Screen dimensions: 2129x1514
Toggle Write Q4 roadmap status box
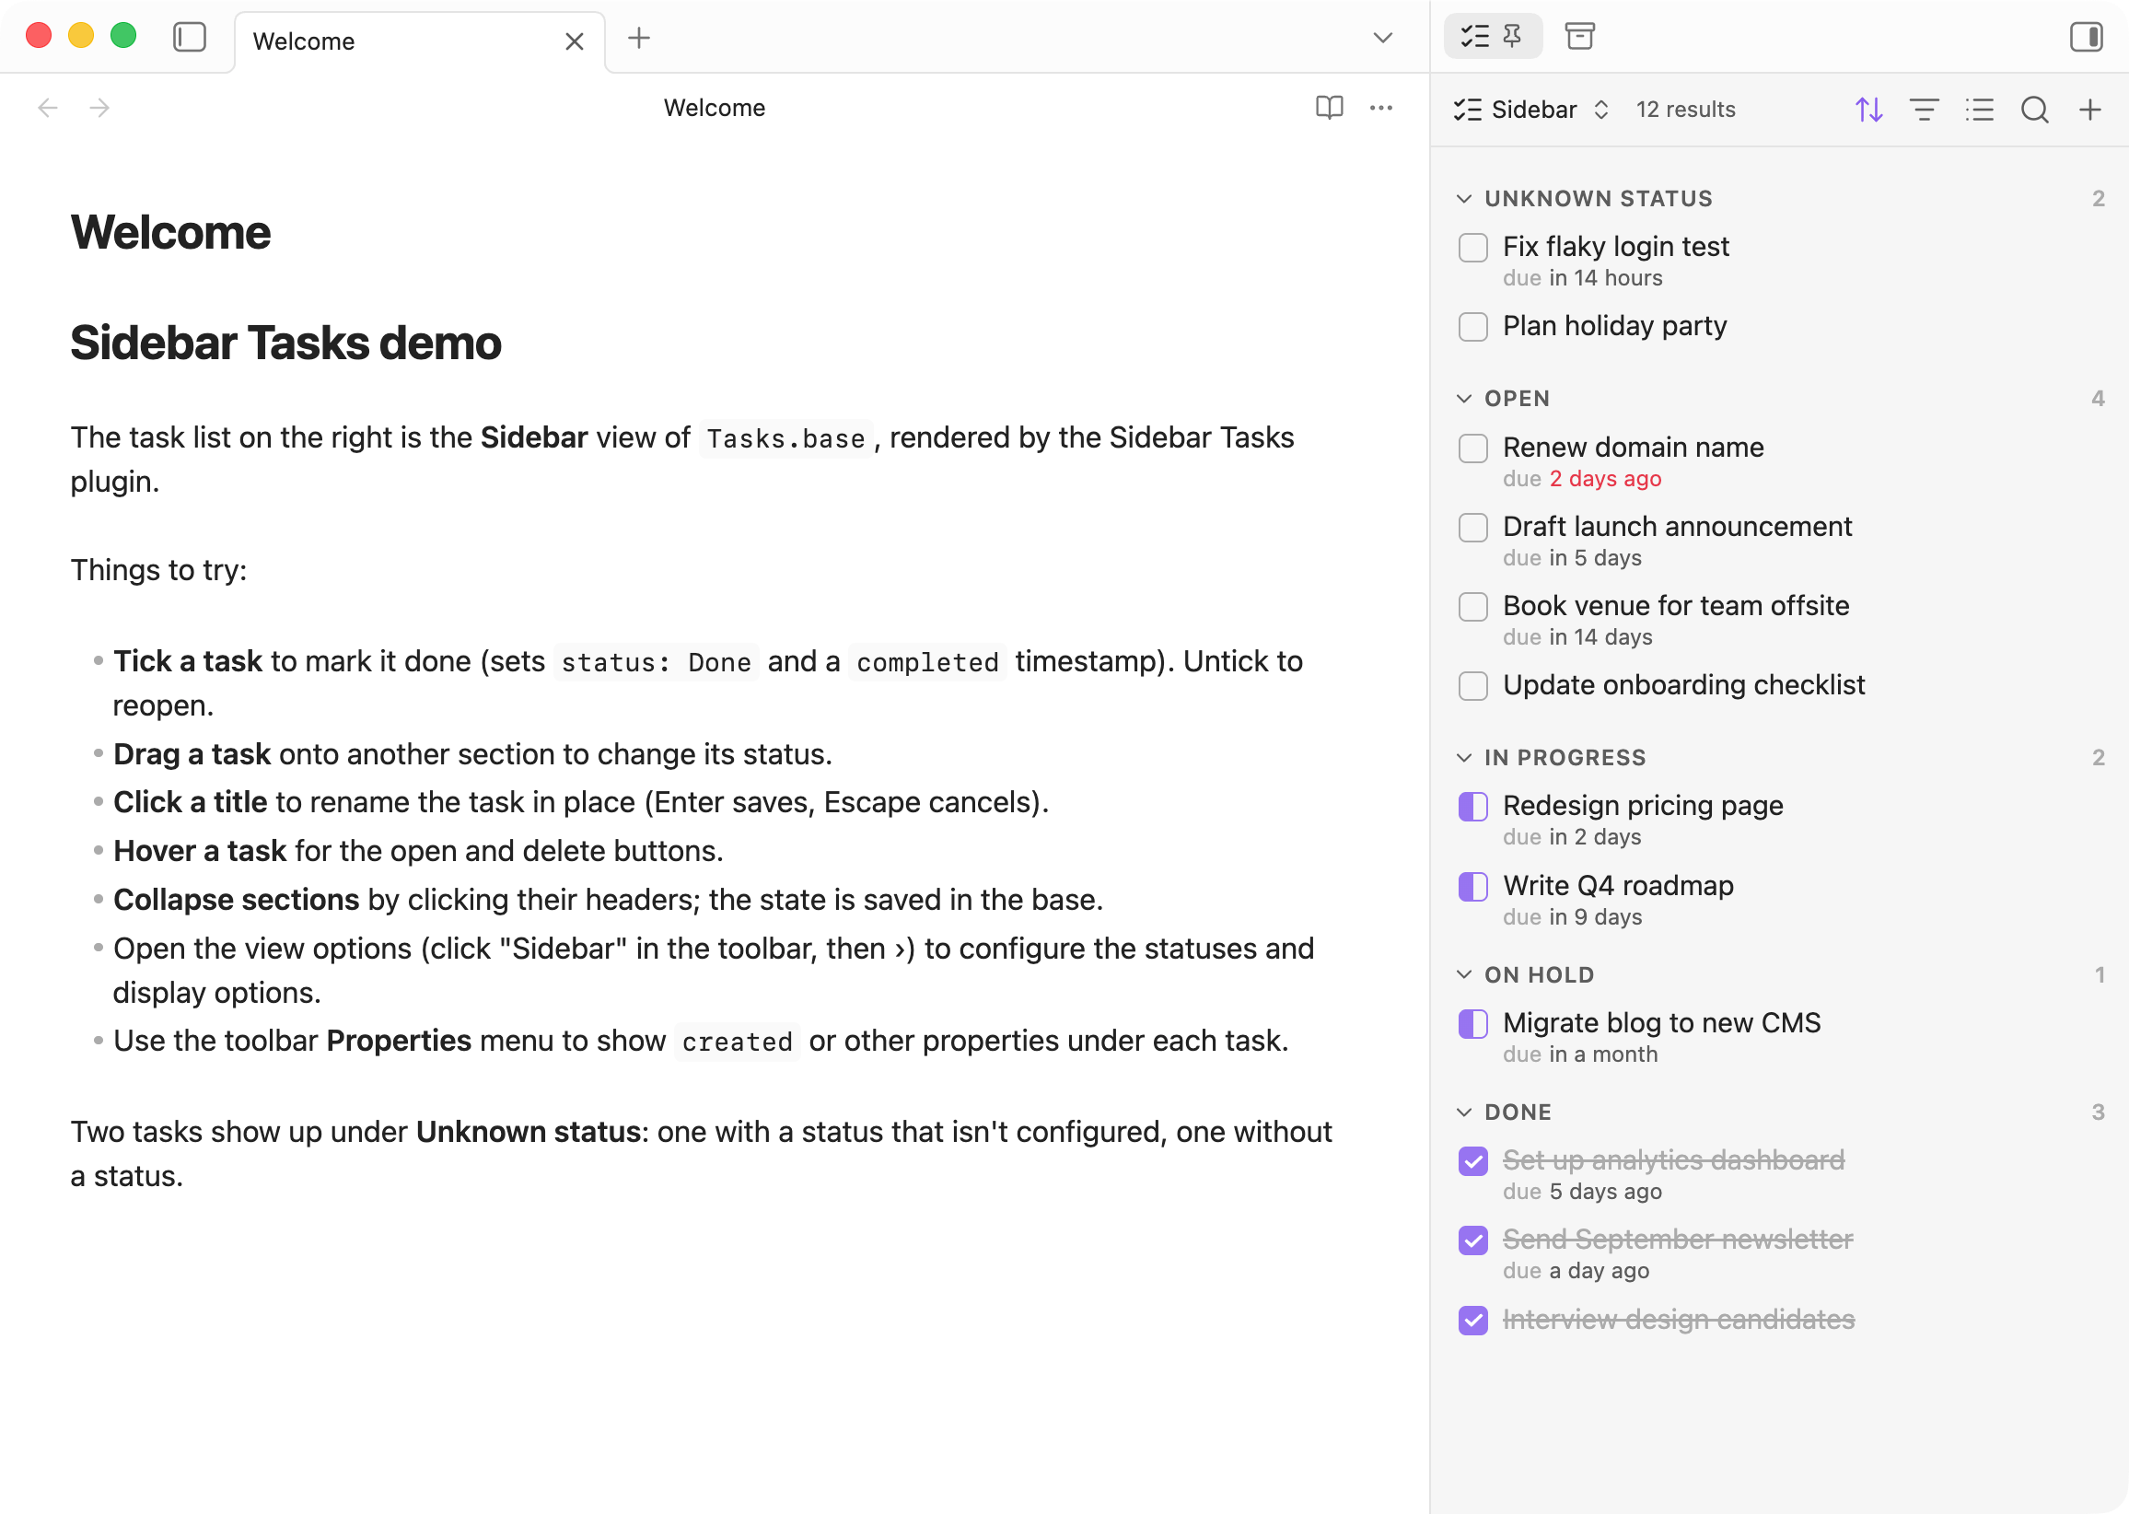click(1472, 887)
